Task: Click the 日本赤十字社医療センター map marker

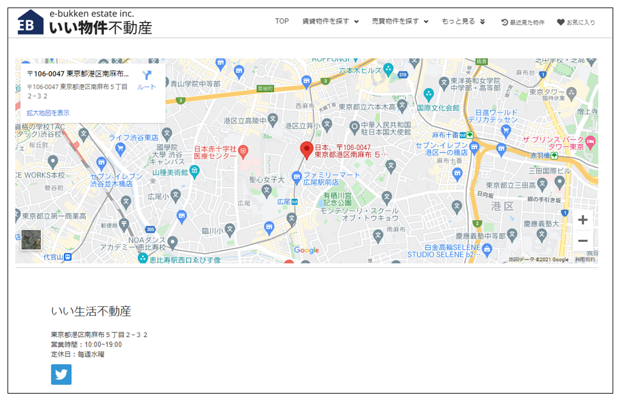Action: (x=243, y=151)
